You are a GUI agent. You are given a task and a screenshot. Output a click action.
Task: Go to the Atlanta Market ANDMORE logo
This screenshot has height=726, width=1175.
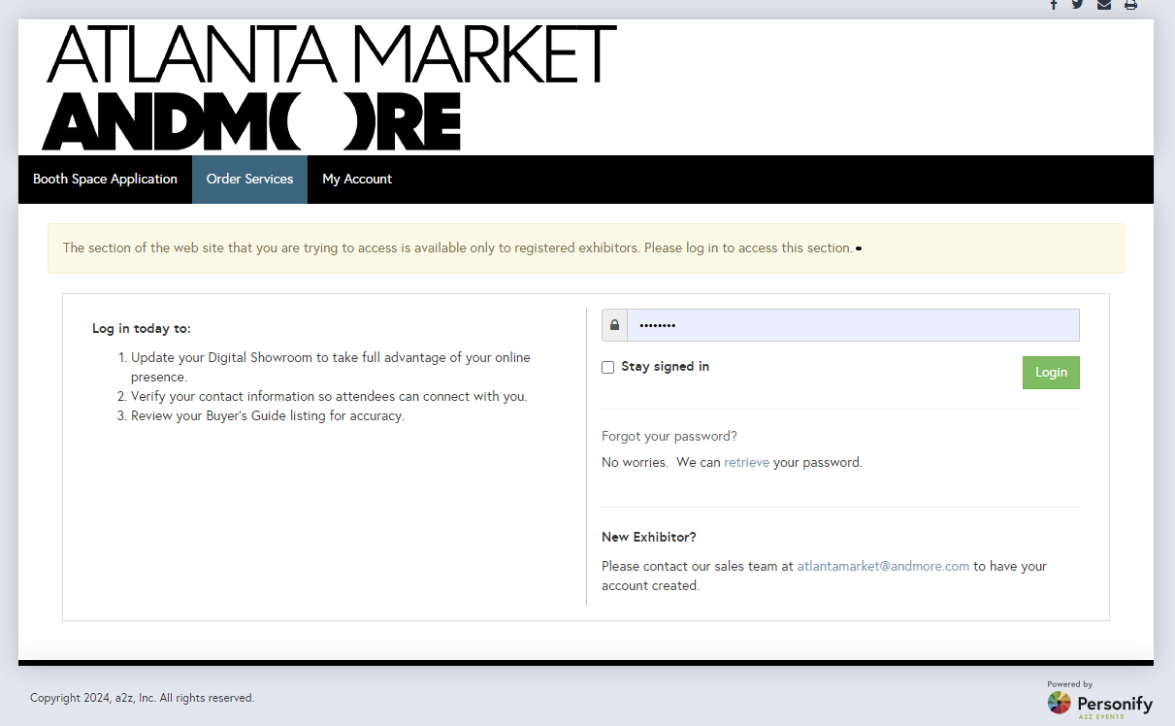point(330,86)
